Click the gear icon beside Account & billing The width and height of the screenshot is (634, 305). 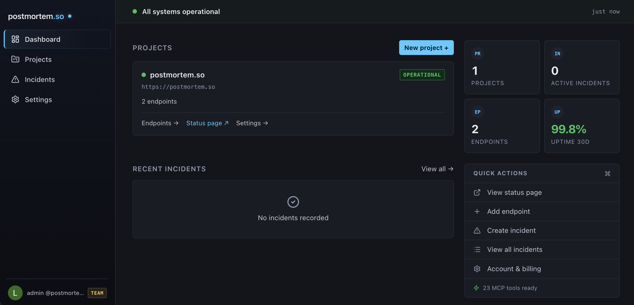tap(477, 269)
